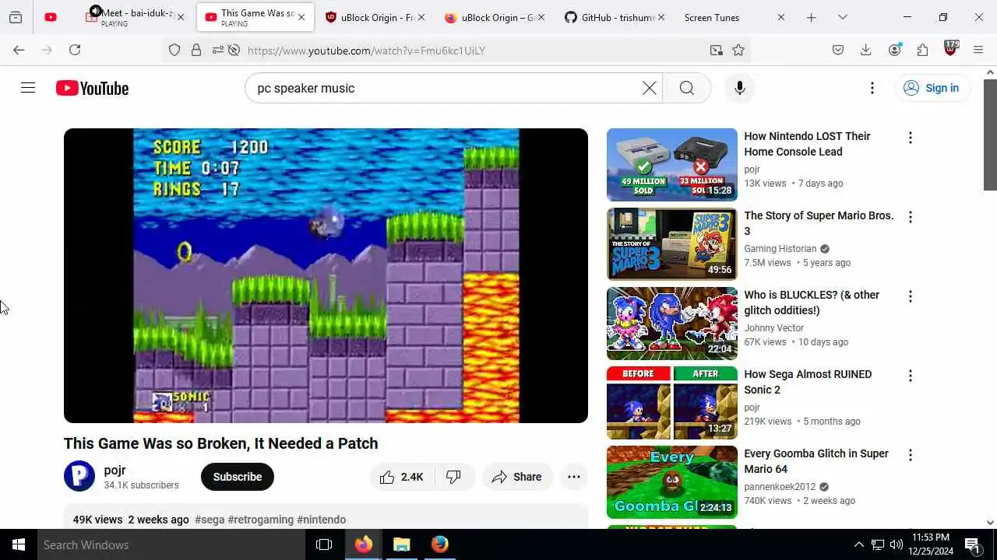Open uBlock Origin toolbar icon

click(x=950, y=49)
